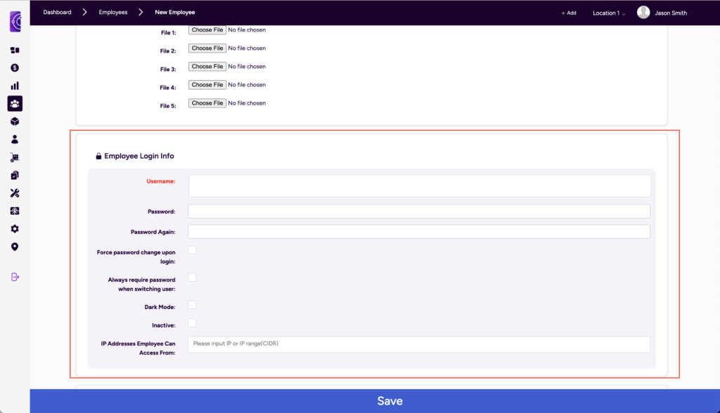Open the map pin locations icon
The image size is (720, 413).
[x=15, y=247]
